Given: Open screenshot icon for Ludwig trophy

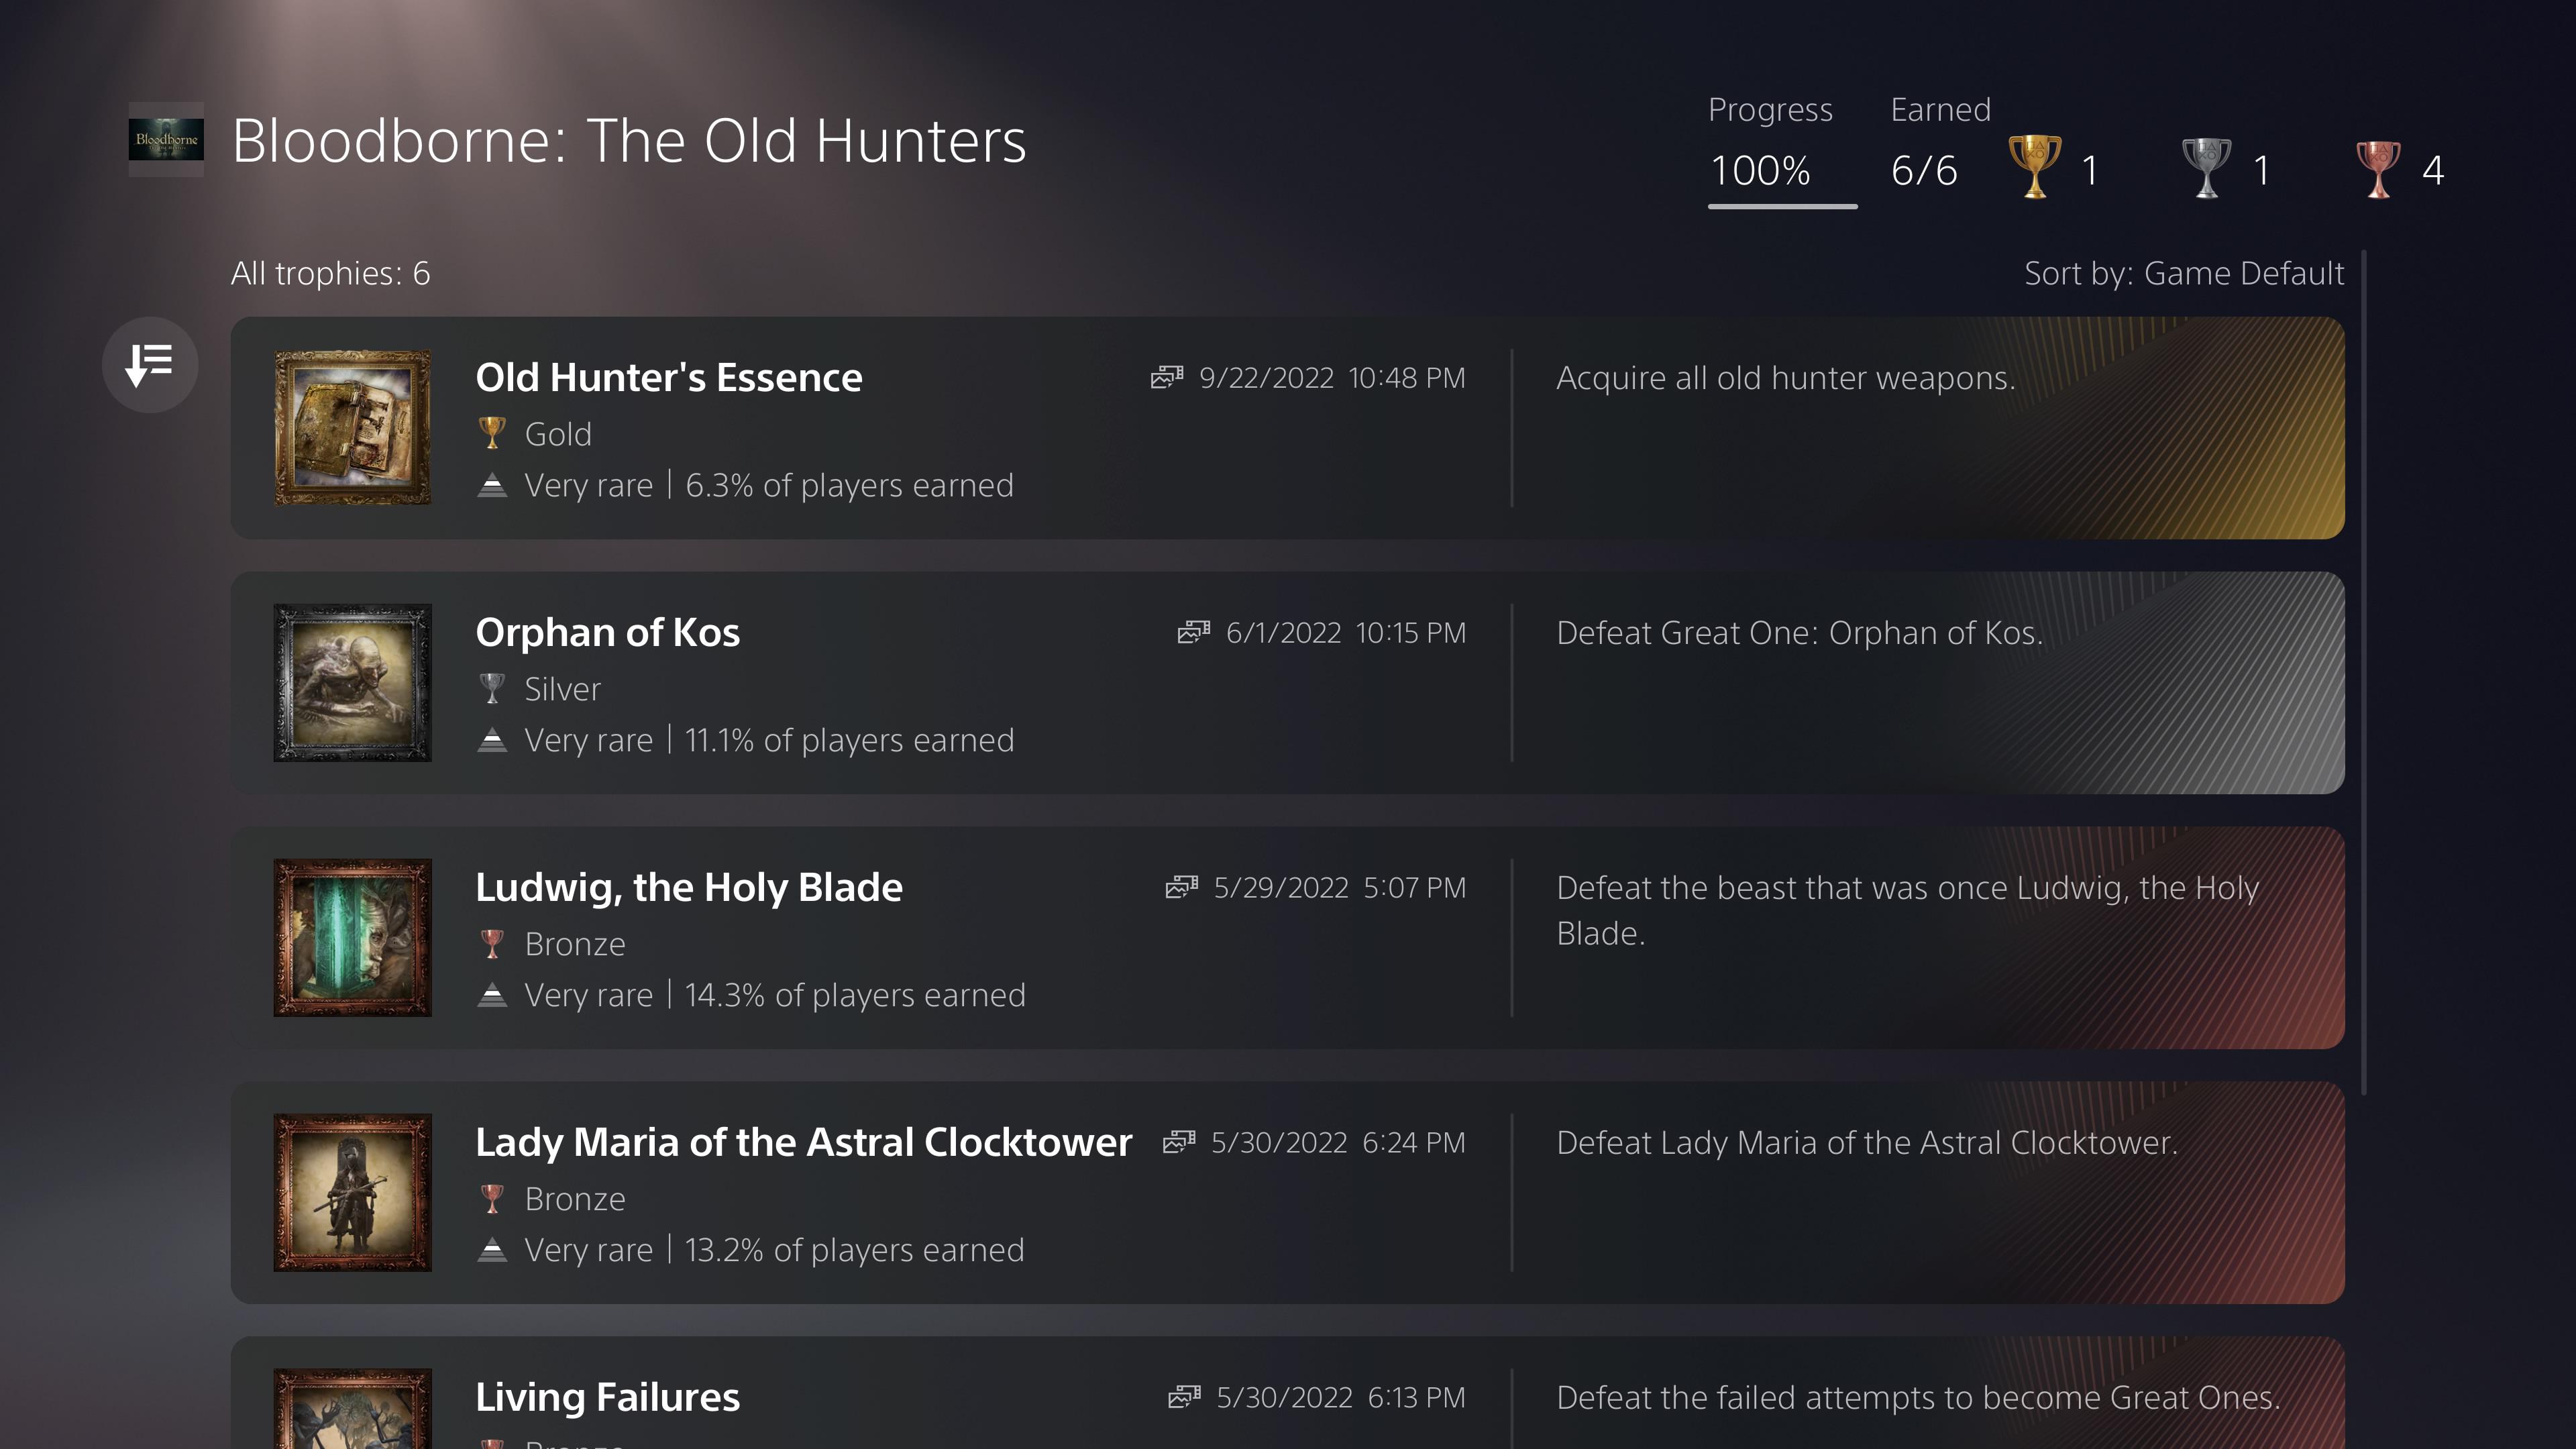Looking at the screenshot, I should pyautogui.click(x=1181, y=888).
